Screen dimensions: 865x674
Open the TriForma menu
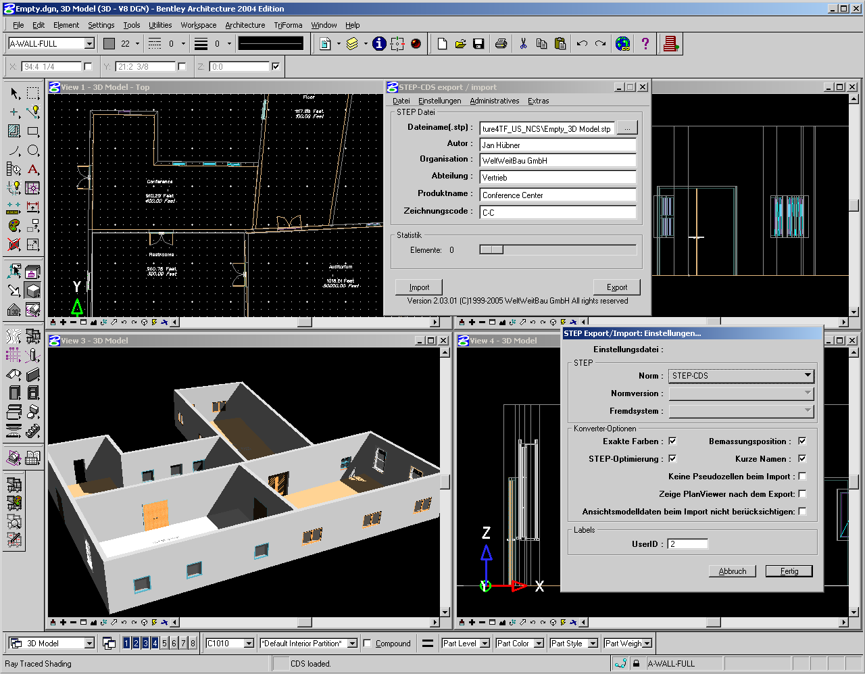(x=288, y=25)
